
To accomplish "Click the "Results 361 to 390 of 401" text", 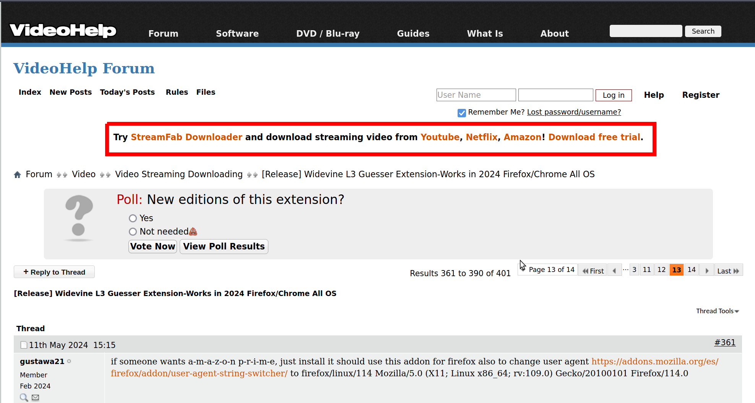I will [x=460, y=273].
